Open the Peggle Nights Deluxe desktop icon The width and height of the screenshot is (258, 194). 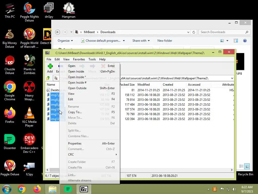pos(29,12)
